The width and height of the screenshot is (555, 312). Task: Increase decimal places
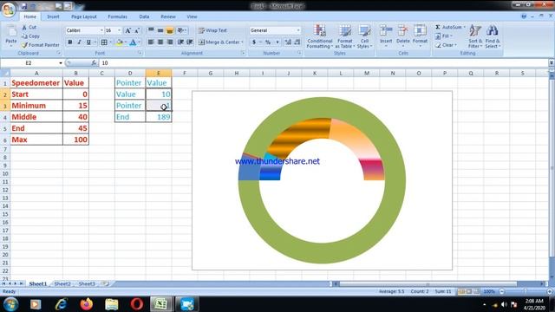(x=288, y=42)
